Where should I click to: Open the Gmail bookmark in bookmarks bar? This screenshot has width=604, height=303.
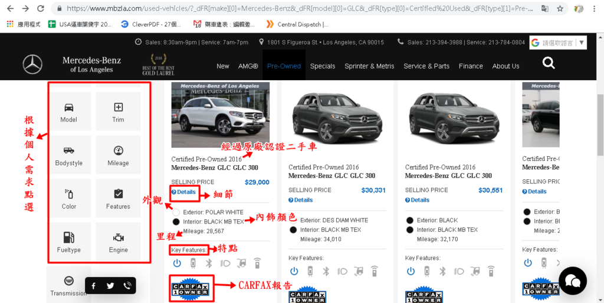(224, 24)
